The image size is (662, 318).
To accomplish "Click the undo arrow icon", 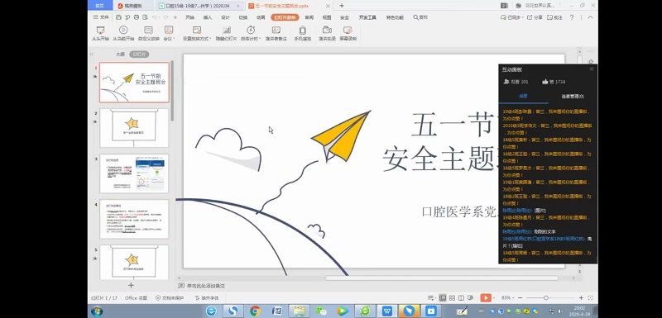I will pos(155,17).
